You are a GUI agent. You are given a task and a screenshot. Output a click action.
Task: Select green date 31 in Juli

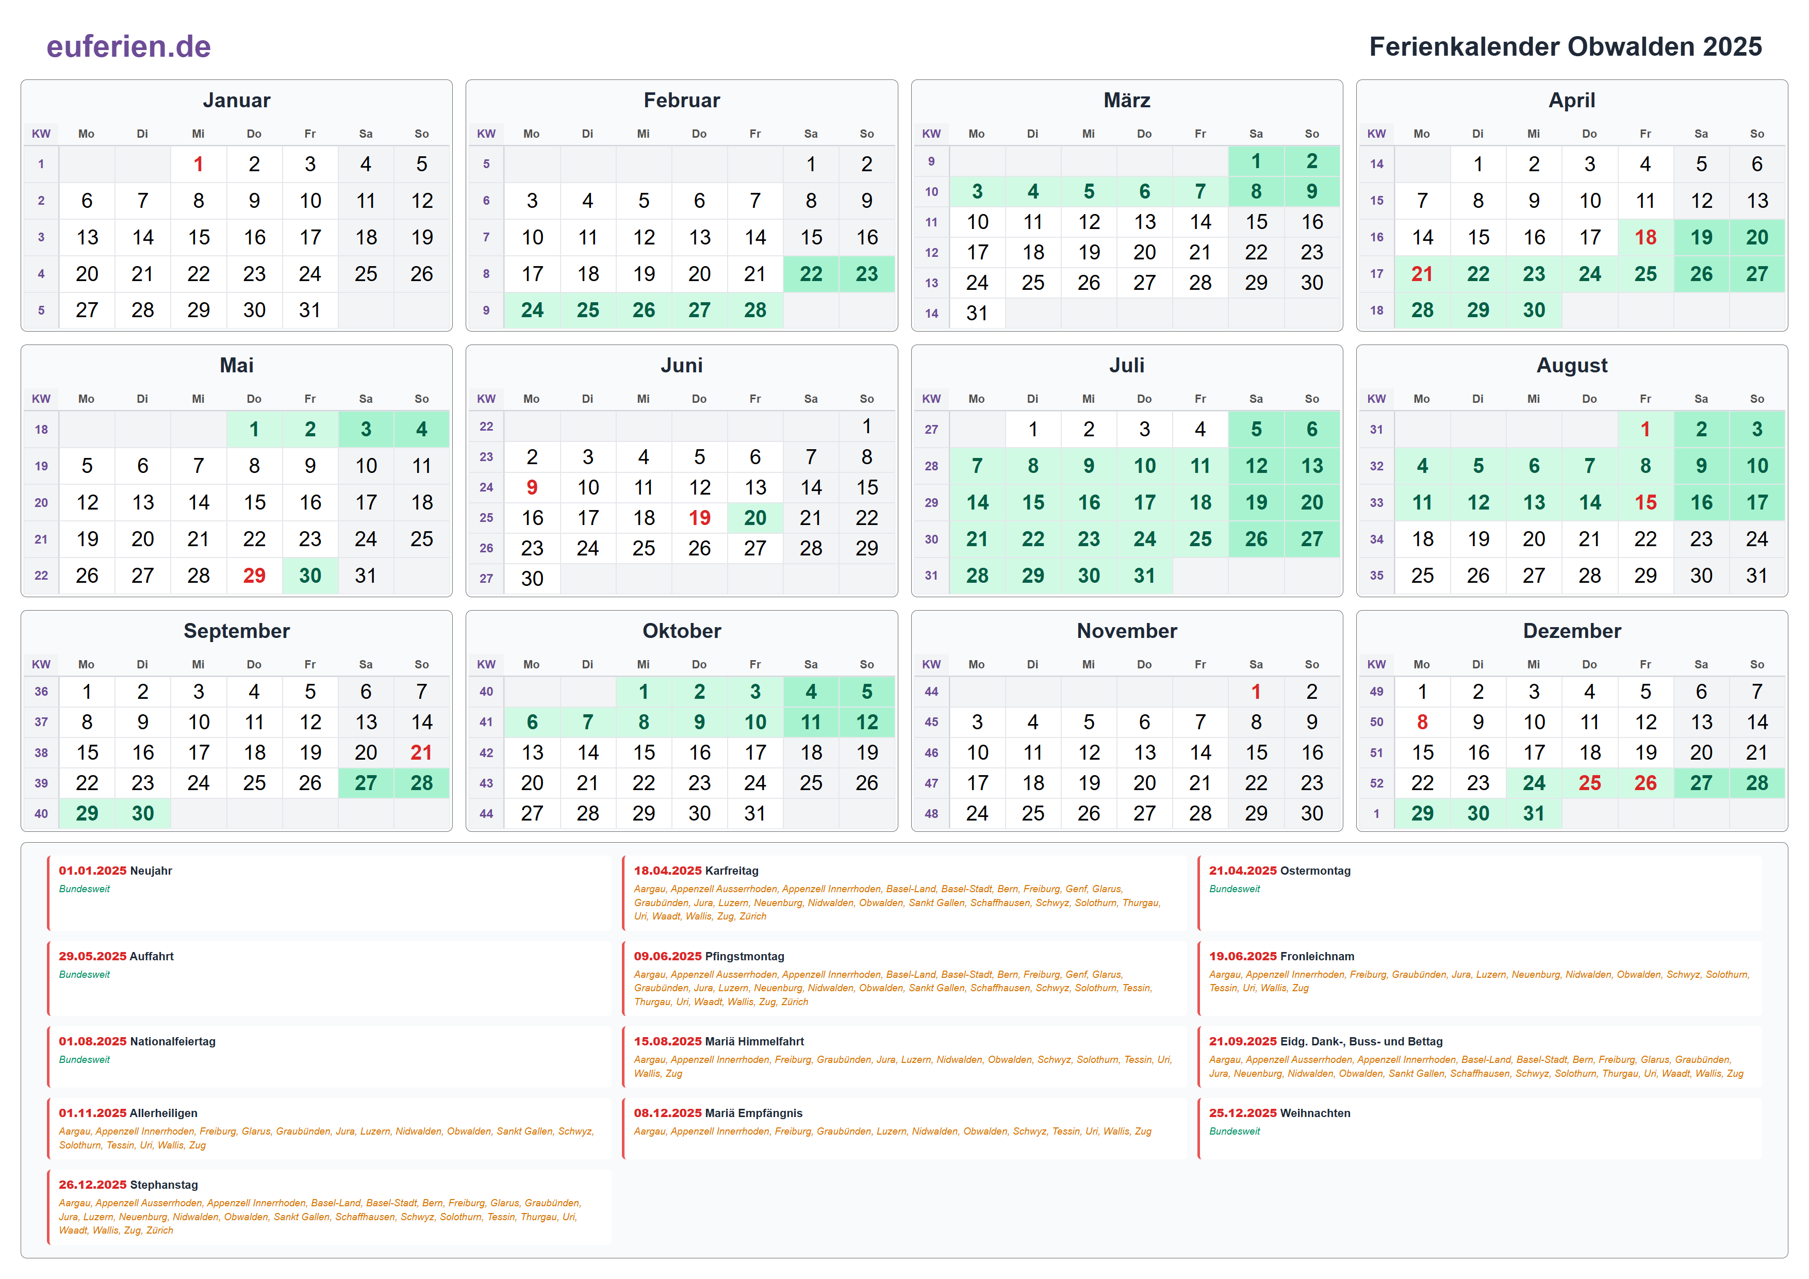point(1144,575)
